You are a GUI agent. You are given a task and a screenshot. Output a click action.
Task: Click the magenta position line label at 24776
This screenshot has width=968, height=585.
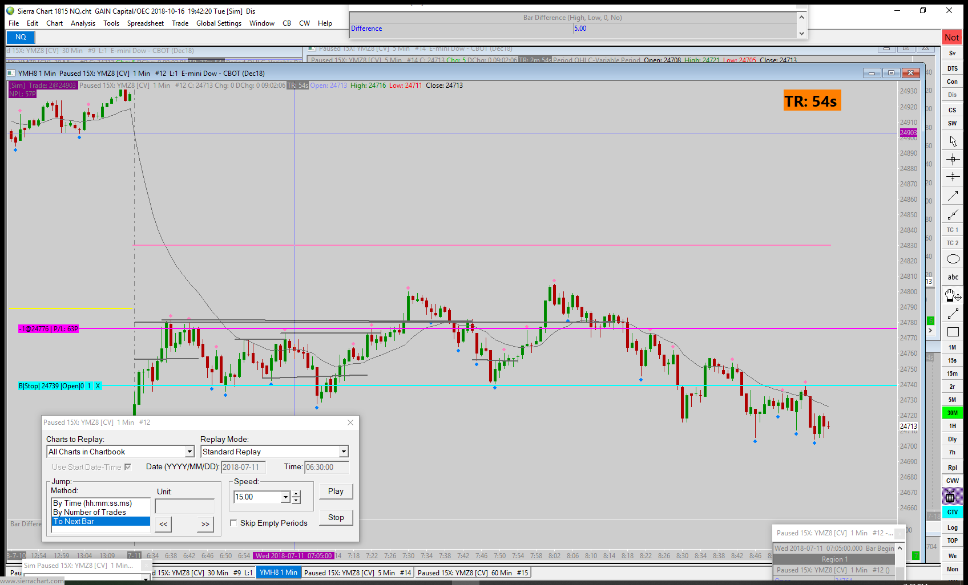(49, 329)
